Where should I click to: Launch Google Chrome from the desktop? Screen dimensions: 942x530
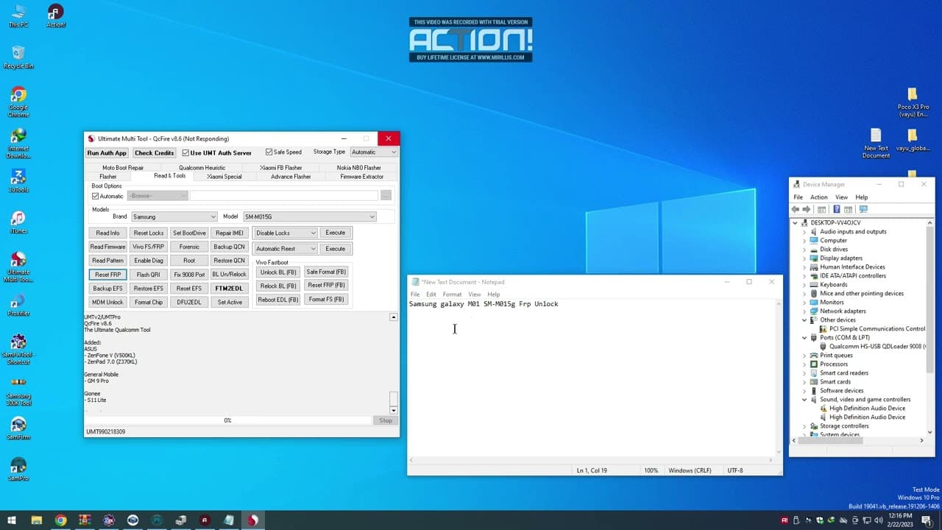(x=18, y=102)
